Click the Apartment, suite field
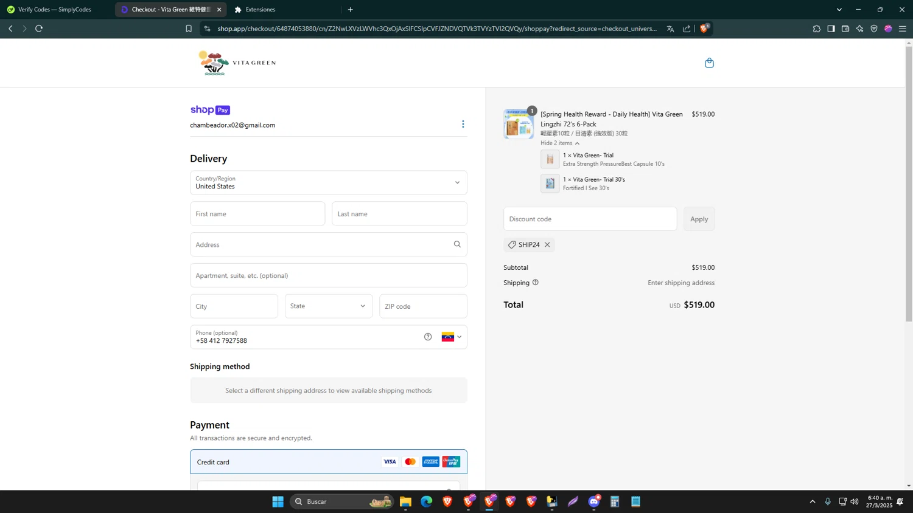The image size is (913, 513). tap(329, 275)
